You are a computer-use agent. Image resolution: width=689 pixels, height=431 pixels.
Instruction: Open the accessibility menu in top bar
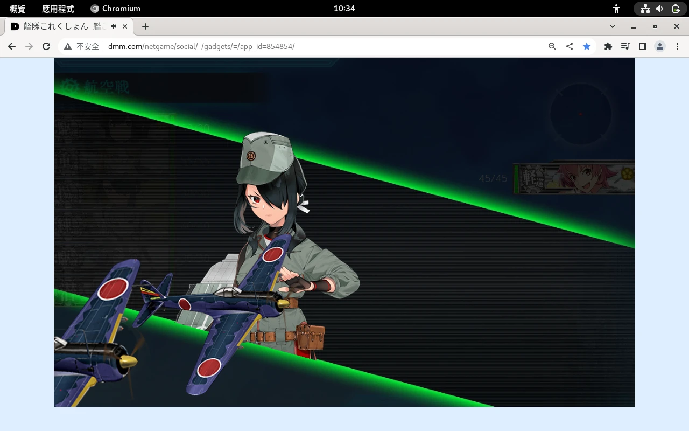point(616,9)
